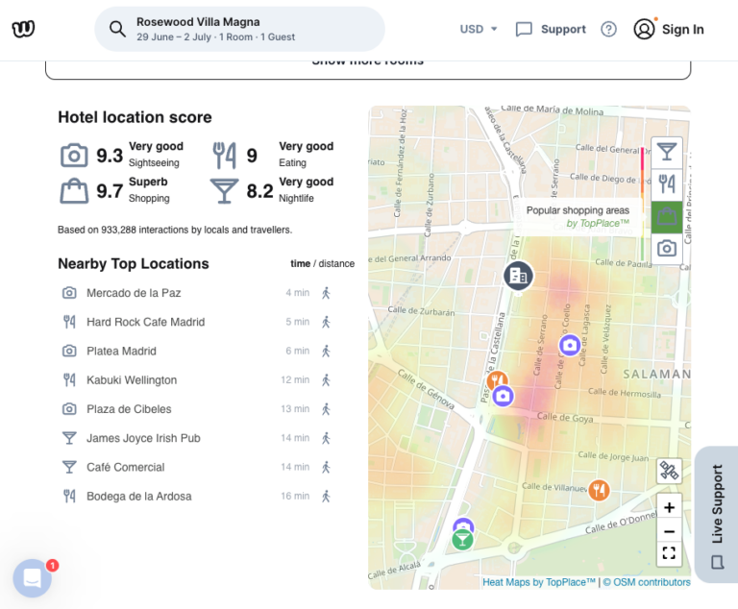Click the hotel building marker on the map
The height and width of the screenshot is (609, 738).
tap(518, 276)
